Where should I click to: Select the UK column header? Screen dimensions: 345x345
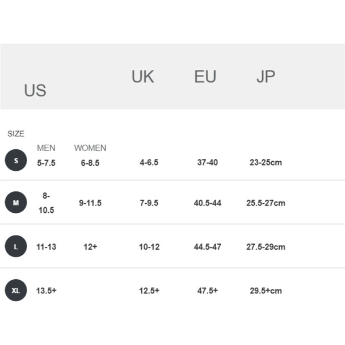[143, 77]
